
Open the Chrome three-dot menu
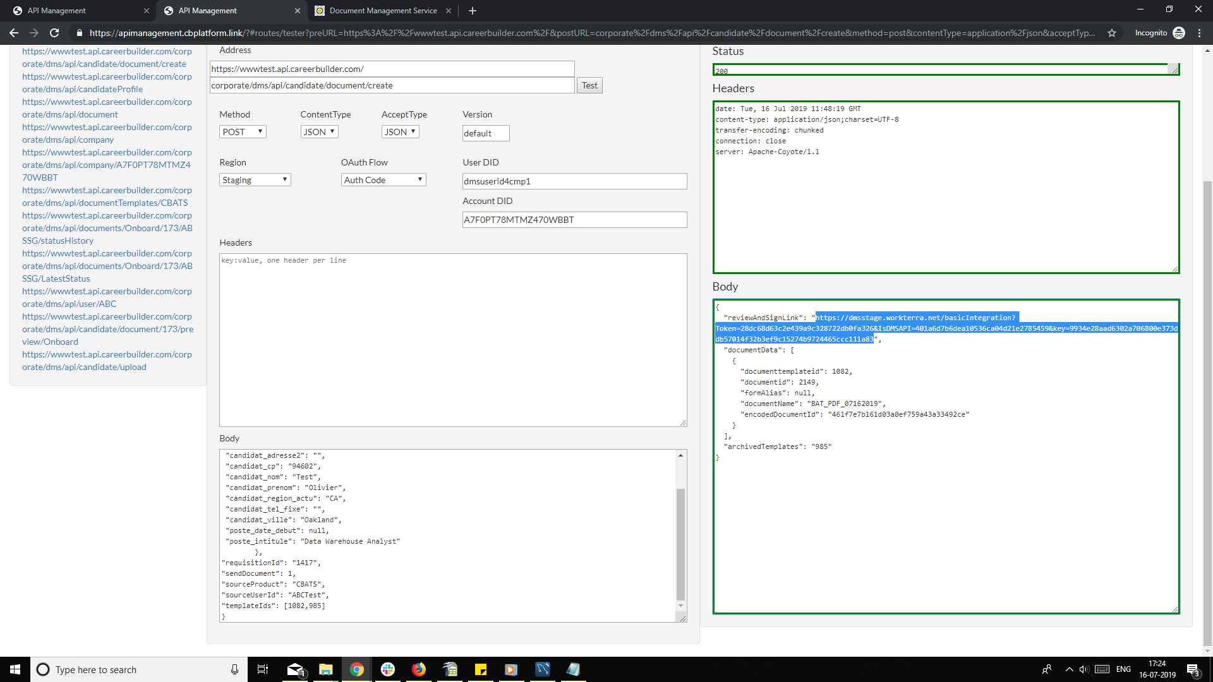point(1200,33)
